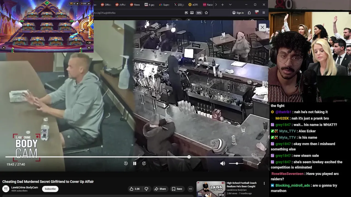Image resolution: width=351 pixels, height=197 pixels.
Task: Open the High School Football Coach video thumbnail
Action: [x=211, y=189]
